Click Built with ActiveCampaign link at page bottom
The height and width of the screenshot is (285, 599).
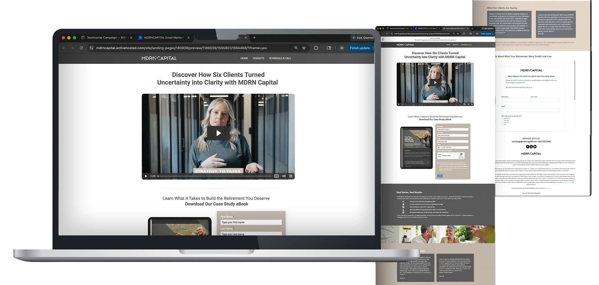531,193
